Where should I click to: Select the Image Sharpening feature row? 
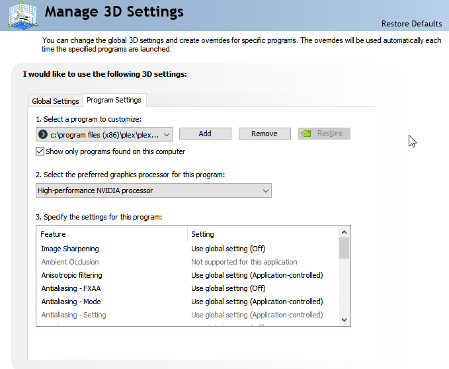coord(69,249)
